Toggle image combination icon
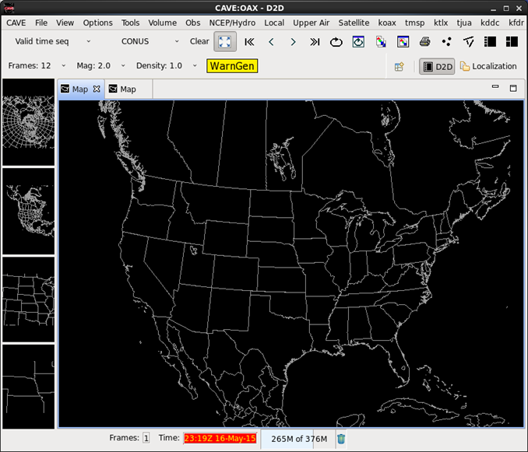 click(x=381, y=42)
